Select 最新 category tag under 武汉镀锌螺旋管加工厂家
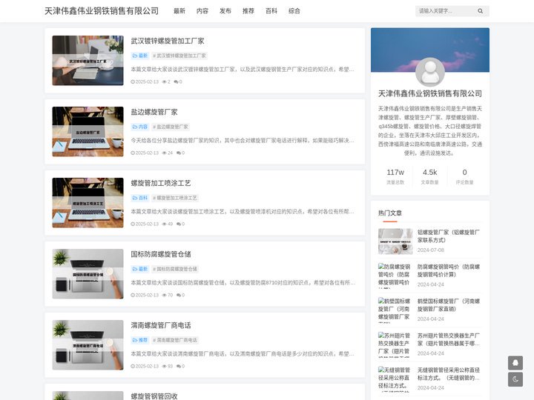This screenshot has width=534, height=400. [140, 56]
